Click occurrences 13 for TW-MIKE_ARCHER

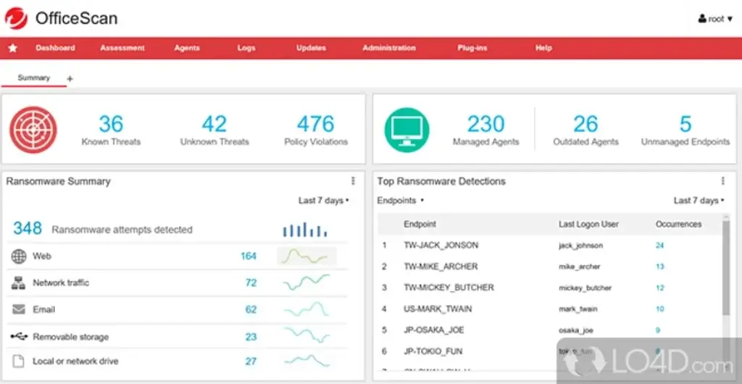coord(659,267)
